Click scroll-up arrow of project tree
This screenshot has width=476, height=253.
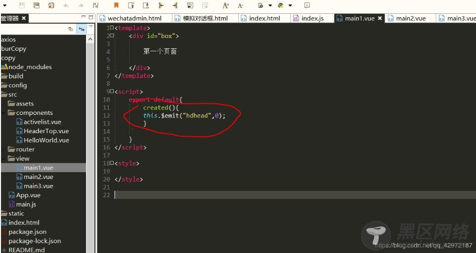click(x=90, y=39)
